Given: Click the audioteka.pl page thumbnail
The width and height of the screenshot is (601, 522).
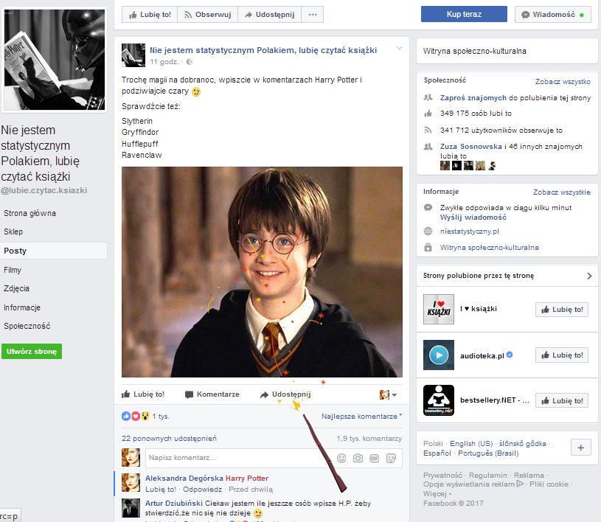Looking at the screenshot, I should click(439, 355).
